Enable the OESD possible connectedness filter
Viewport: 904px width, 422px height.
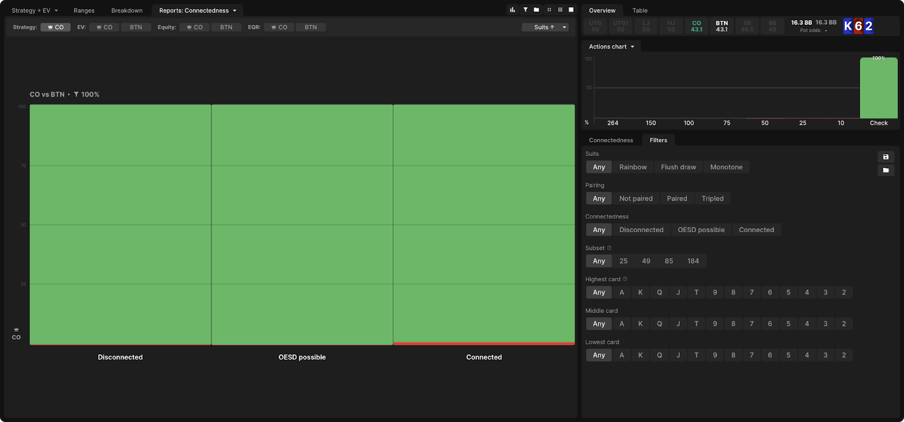[x=701, y=230]
